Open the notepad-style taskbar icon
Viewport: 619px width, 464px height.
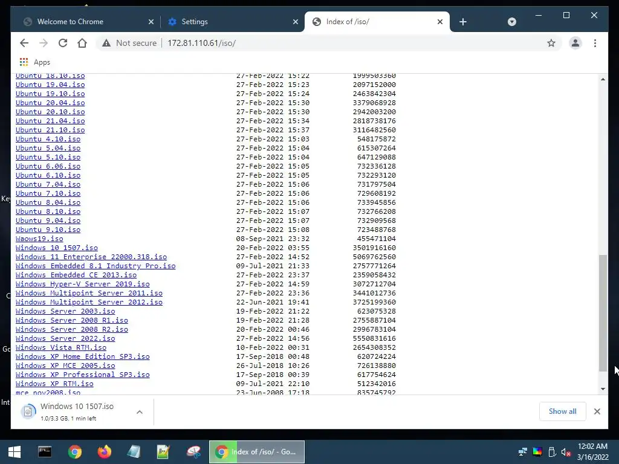[x=134, y=452]
